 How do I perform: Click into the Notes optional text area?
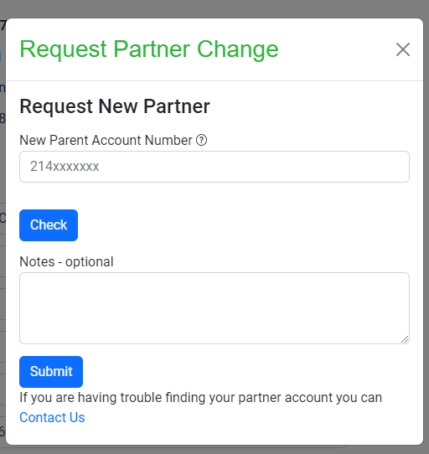214,308
